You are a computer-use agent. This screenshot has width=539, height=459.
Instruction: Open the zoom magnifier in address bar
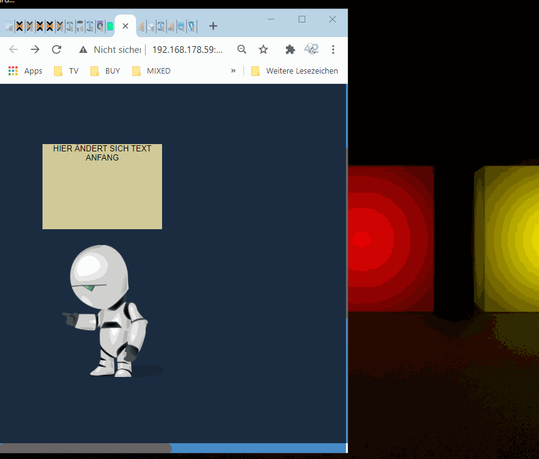click(x=242, y=50)
